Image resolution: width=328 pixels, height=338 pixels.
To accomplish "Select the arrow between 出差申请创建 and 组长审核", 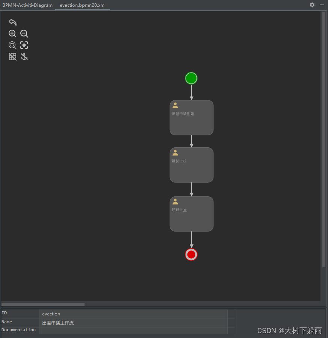I will pos(192,141).
